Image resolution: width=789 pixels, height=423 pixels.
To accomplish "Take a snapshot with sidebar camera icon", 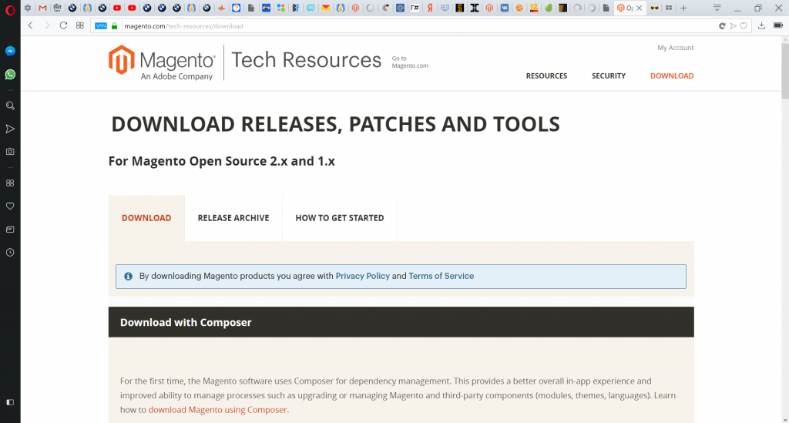I will coord(10,151).
